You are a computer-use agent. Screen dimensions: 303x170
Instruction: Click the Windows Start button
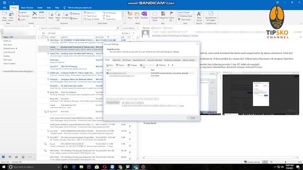click(x=3, y=167)
